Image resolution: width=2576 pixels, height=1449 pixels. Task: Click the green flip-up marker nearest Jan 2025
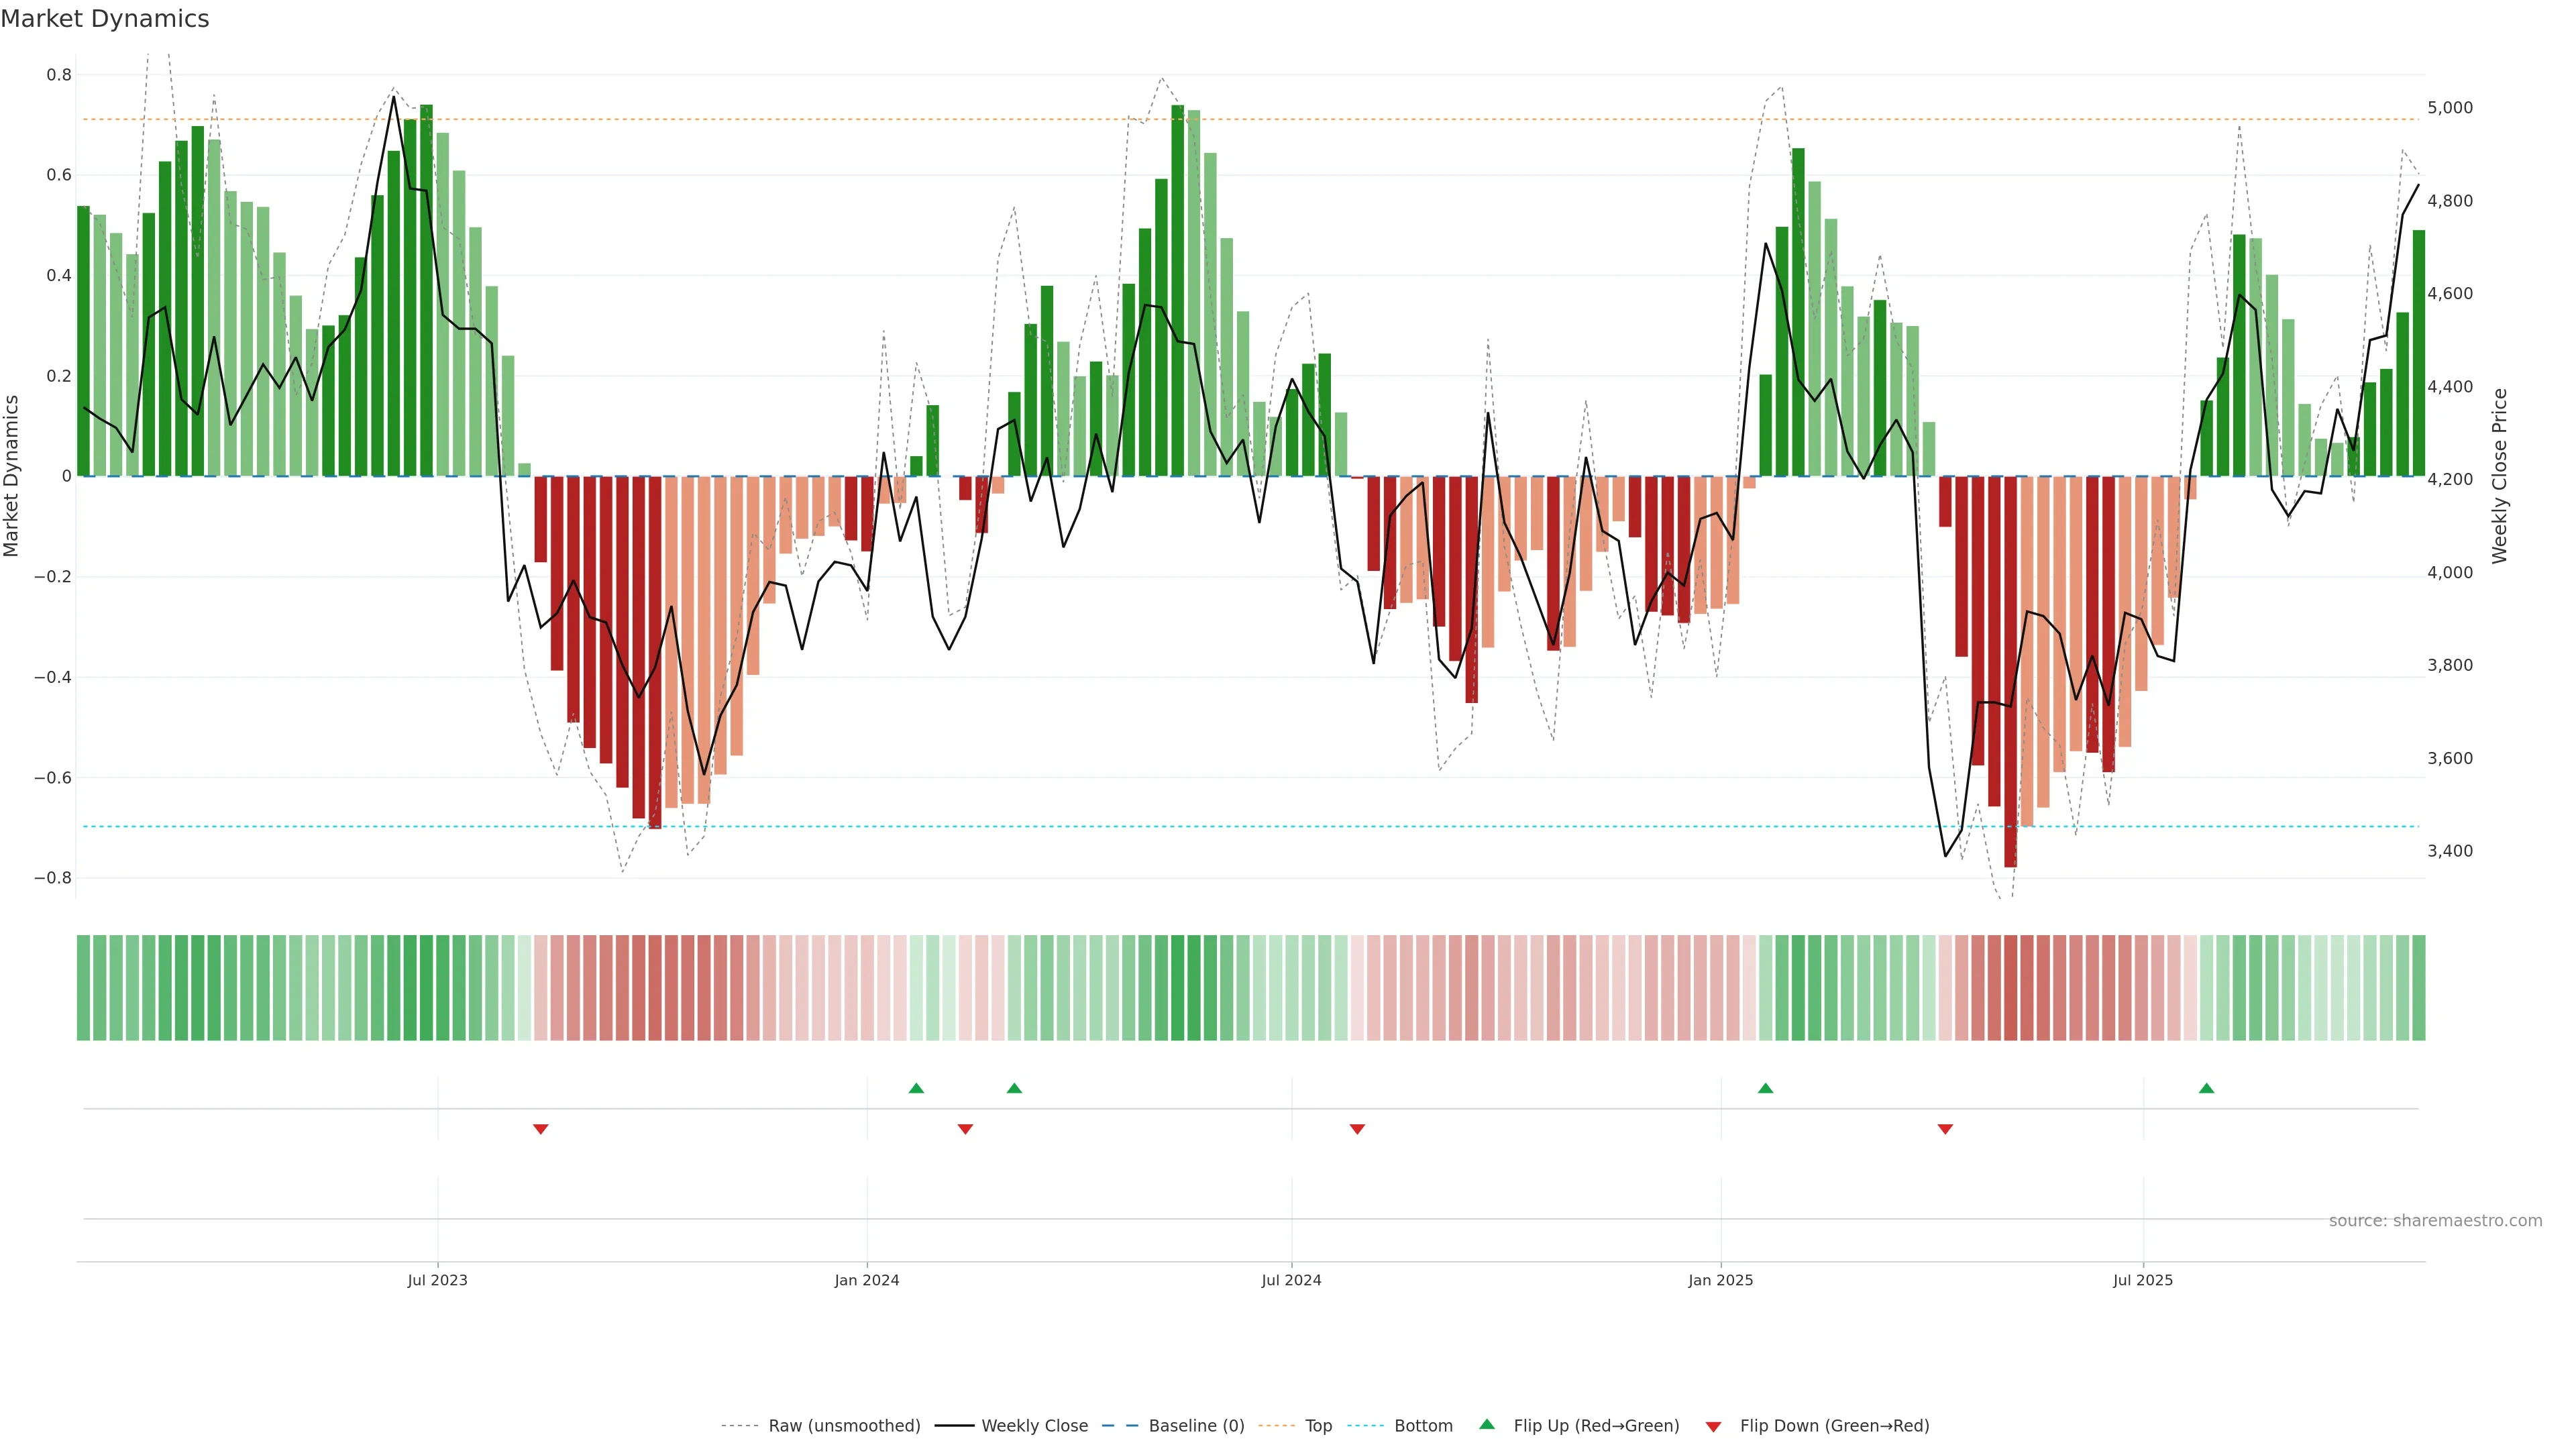coord(1765,1088)
